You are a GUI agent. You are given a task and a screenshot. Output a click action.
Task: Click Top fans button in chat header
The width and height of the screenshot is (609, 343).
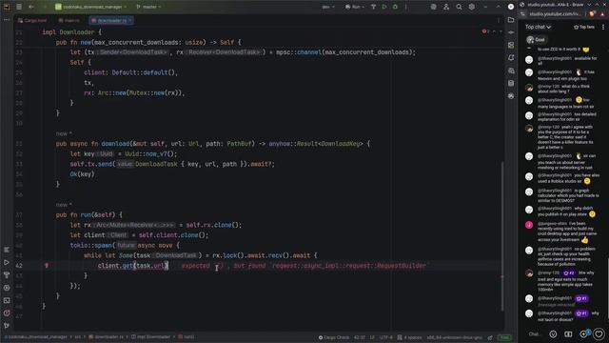pos(584,27)
